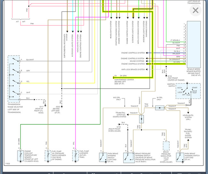Click 'START' position in ignition switch

click(195, 88)
